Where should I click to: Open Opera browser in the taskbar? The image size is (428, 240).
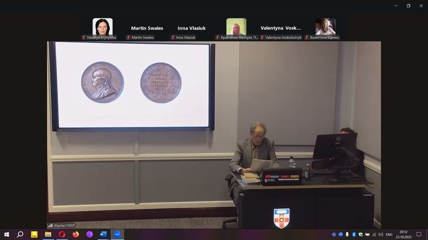point(62,234)
